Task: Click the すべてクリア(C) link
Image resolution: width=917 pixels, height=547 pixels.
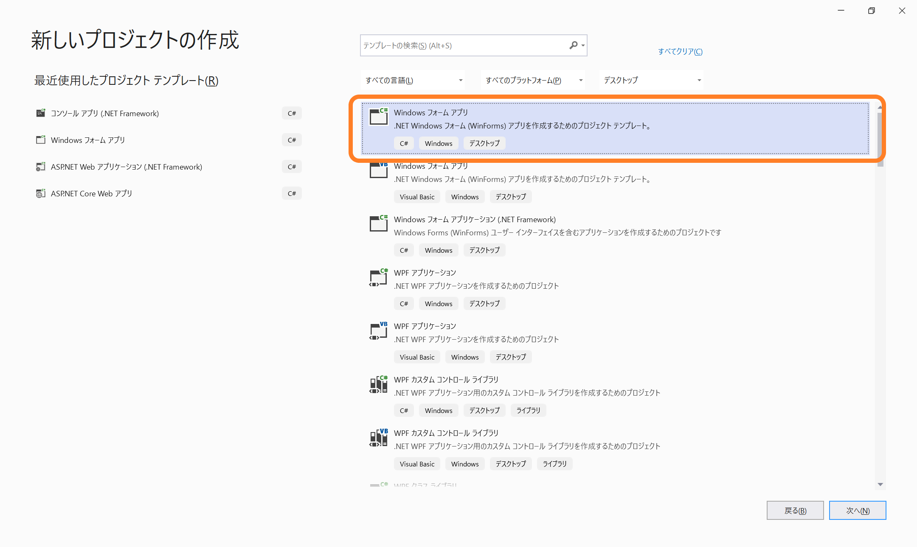Action: [x=680, y=51]
